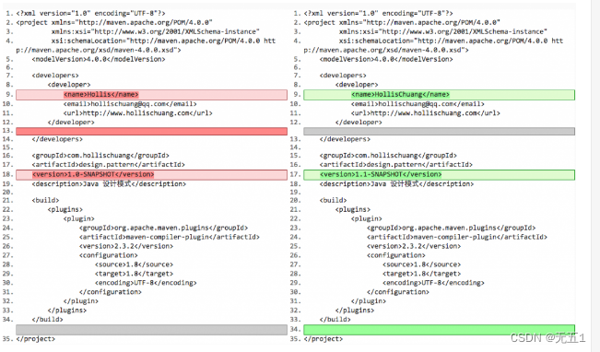Click the </project> closing tag in left pane
This screenshot has width=600, height=352.
click(x=36, y=339)
